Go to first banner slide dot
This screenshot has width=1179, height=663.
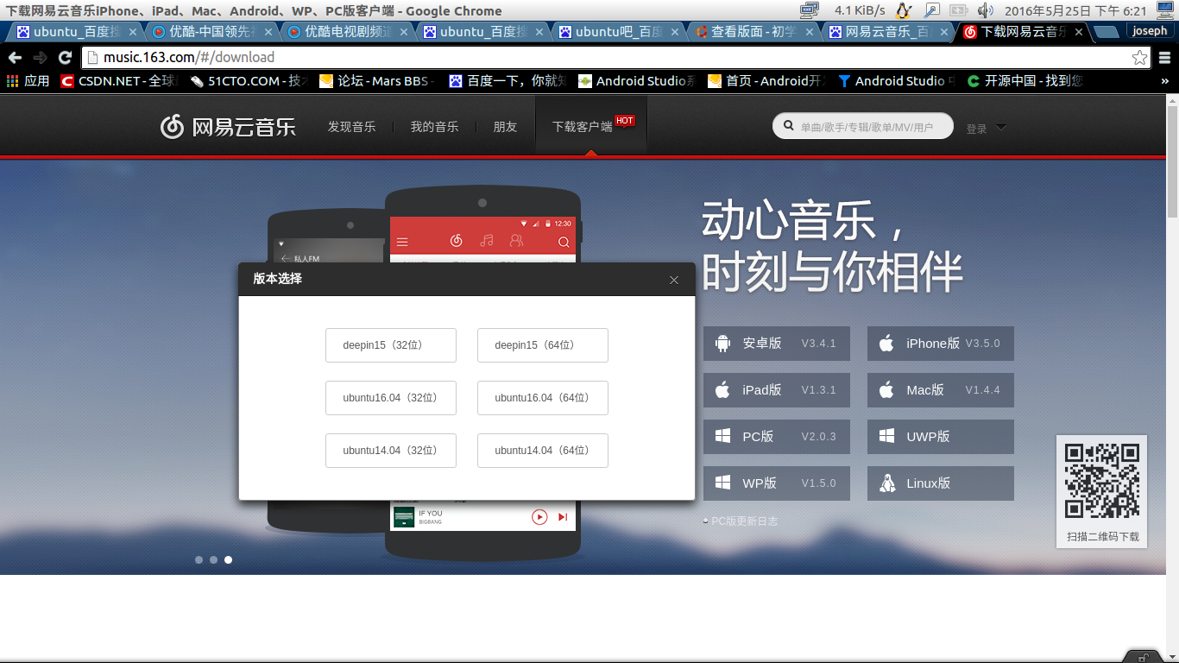(199, 560)
